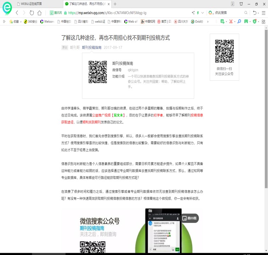Open the browser hamburger main menu

263,13
